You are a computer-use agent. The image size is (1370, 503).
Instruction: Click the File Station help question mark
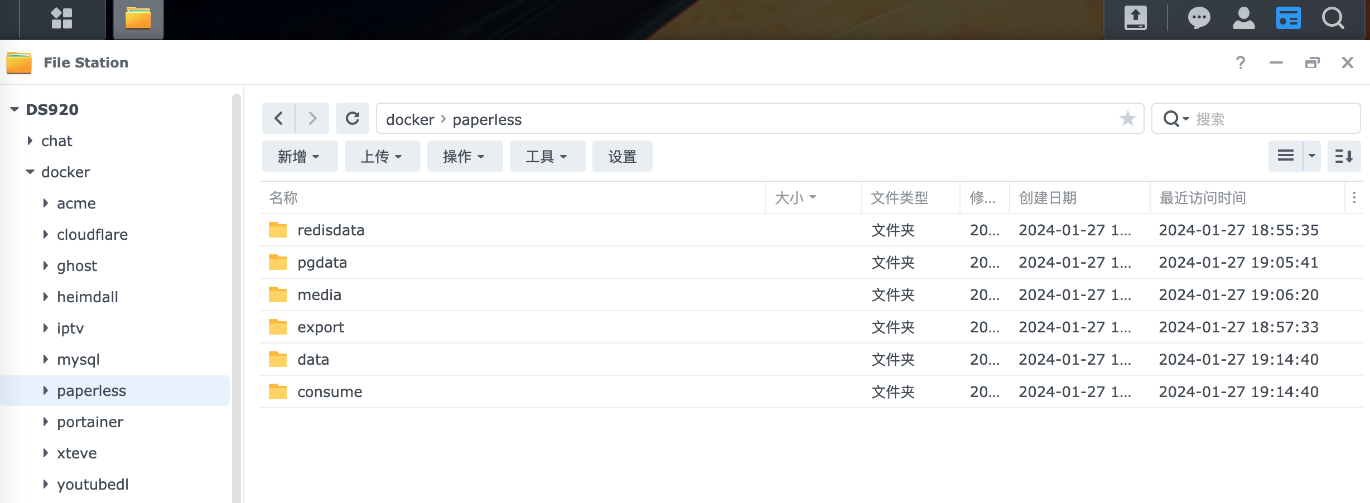(1240, 62)
